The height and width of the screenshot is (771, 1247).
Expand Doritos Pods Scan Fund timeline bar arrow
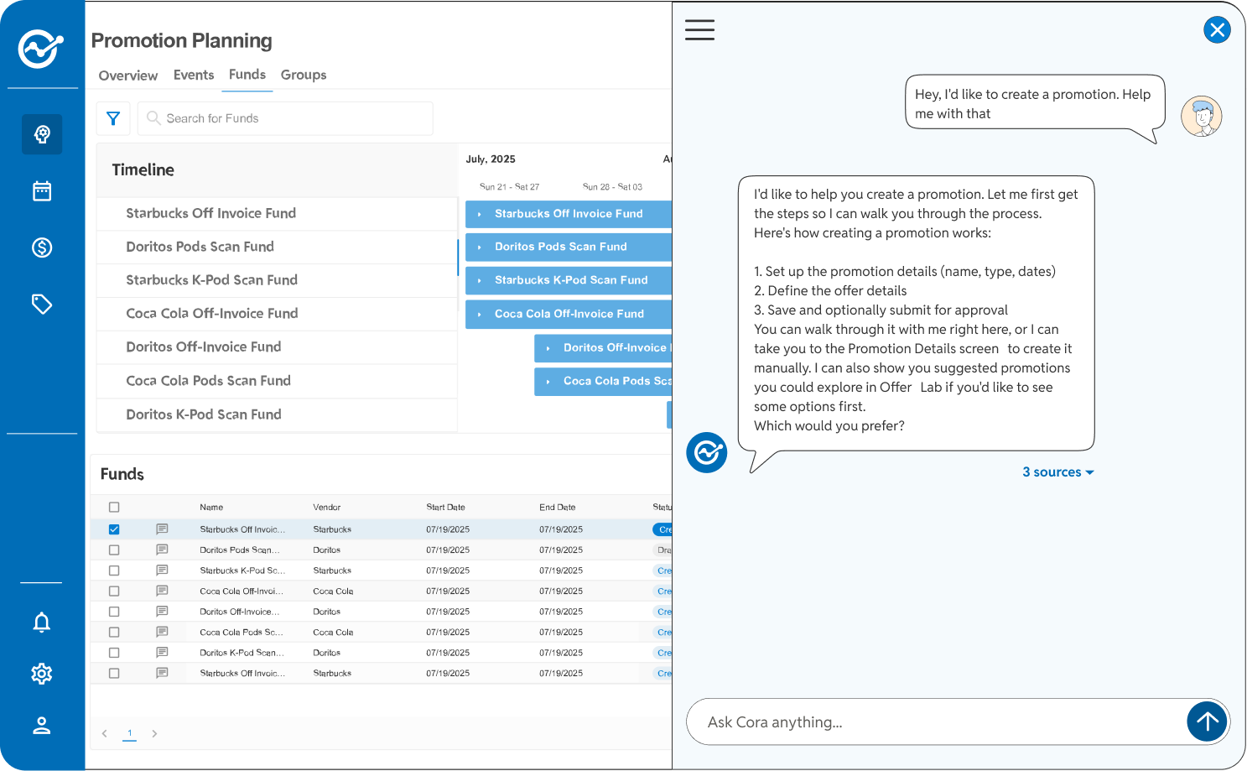(x=479, y=247)
